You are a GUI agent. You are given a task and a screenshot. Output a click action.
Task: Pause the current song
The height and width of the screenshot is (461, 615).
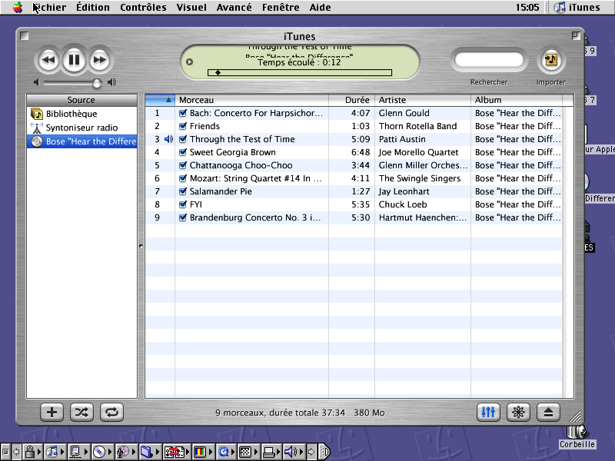coord(74,60)
